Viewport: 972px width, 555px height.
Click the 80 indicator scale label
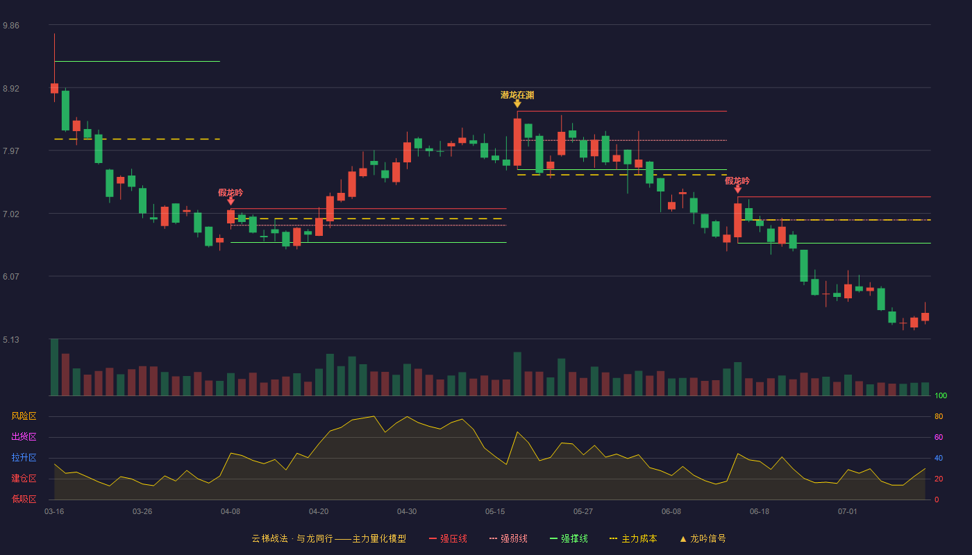(x=939, y=416)
